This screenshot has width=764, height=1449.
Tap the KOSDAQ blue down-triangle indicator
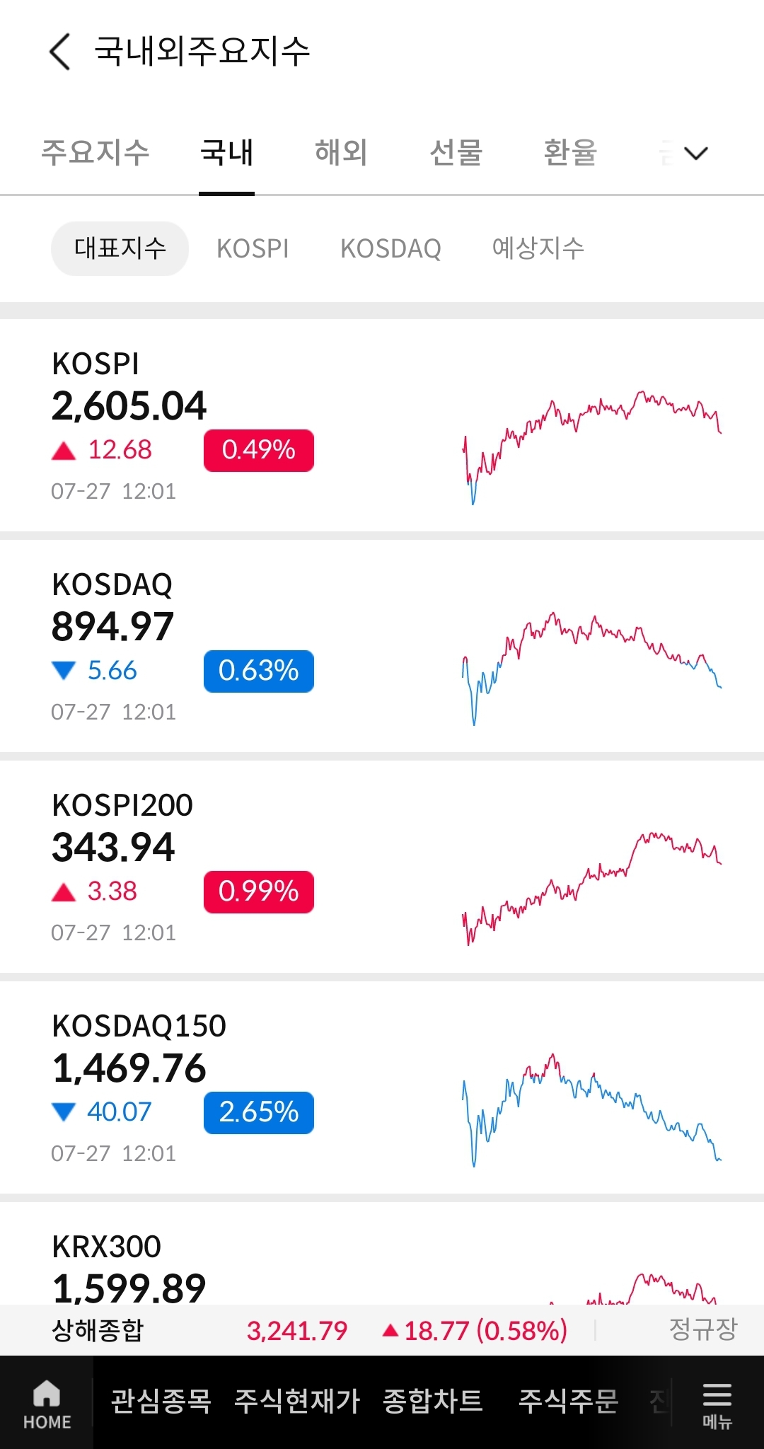coord(64,671)
